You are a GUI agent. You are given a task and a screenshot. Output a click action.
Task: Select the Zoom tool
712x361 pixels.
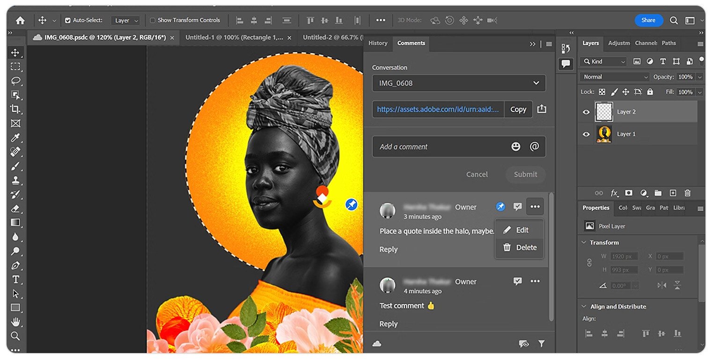pos(15,336)
